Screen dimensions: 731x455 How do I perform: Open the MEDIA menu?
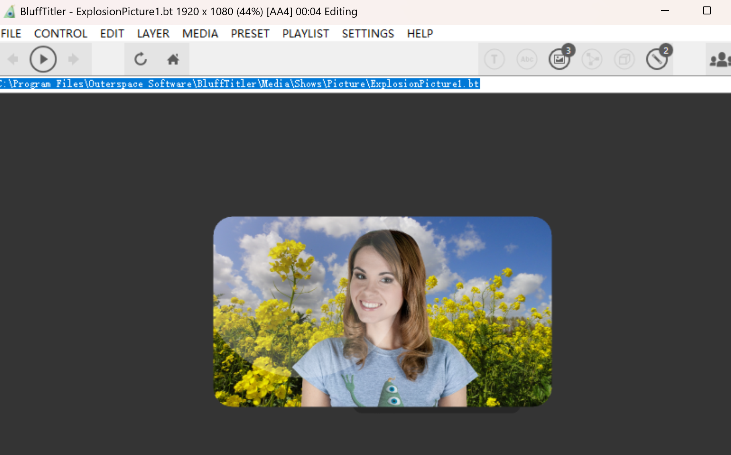(x=200, y=34)
